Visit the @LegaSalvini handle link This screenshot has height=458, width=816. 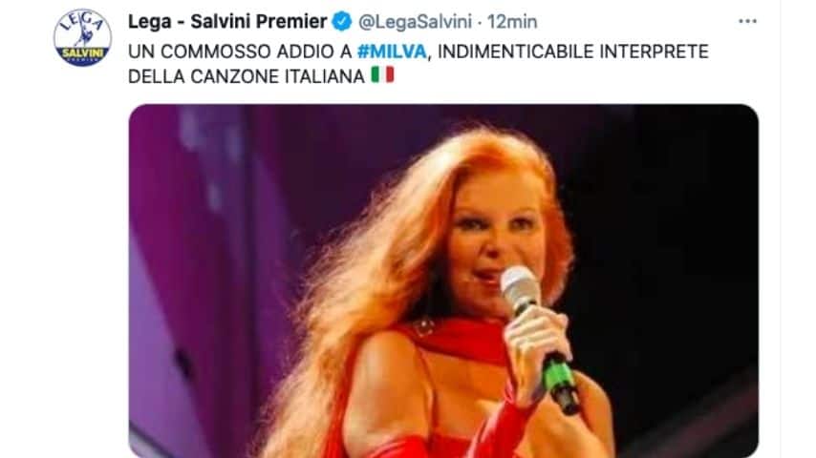[415, 22]
